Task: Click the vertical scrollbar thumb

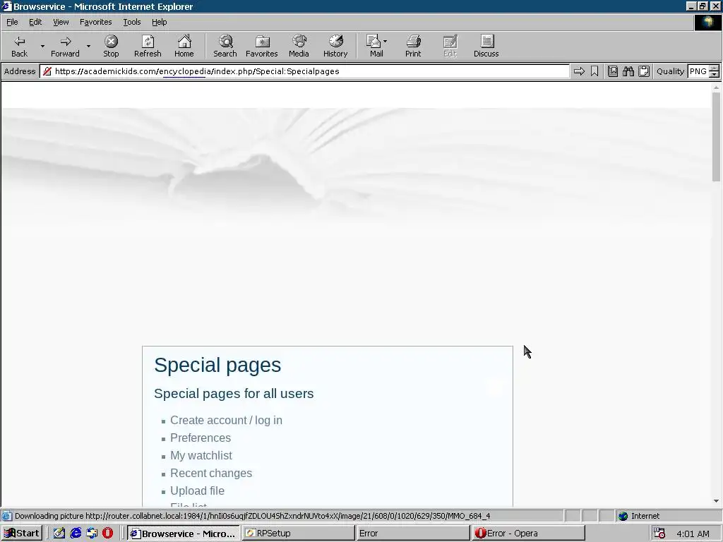Action: click(x=716, y=137)
